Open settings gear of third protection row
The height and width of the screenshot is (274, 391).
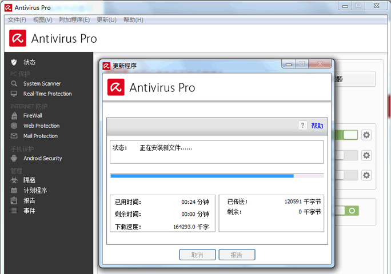pyautogui.click(x=366, y=175)
